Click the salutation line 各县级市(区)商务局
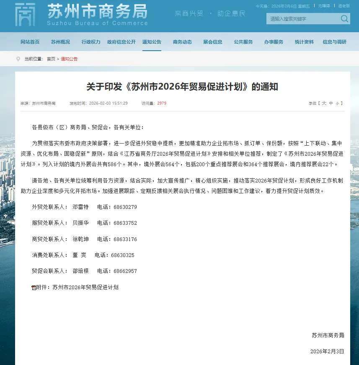Screen dimensions: 359x365 [x=88, y=127]
